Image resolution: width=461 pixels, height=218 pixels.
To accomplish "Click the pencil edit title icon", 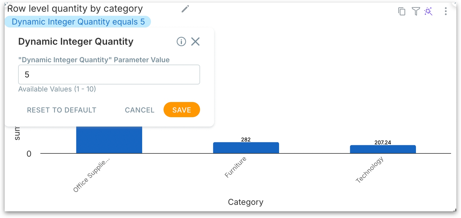I will coord(185,9).
